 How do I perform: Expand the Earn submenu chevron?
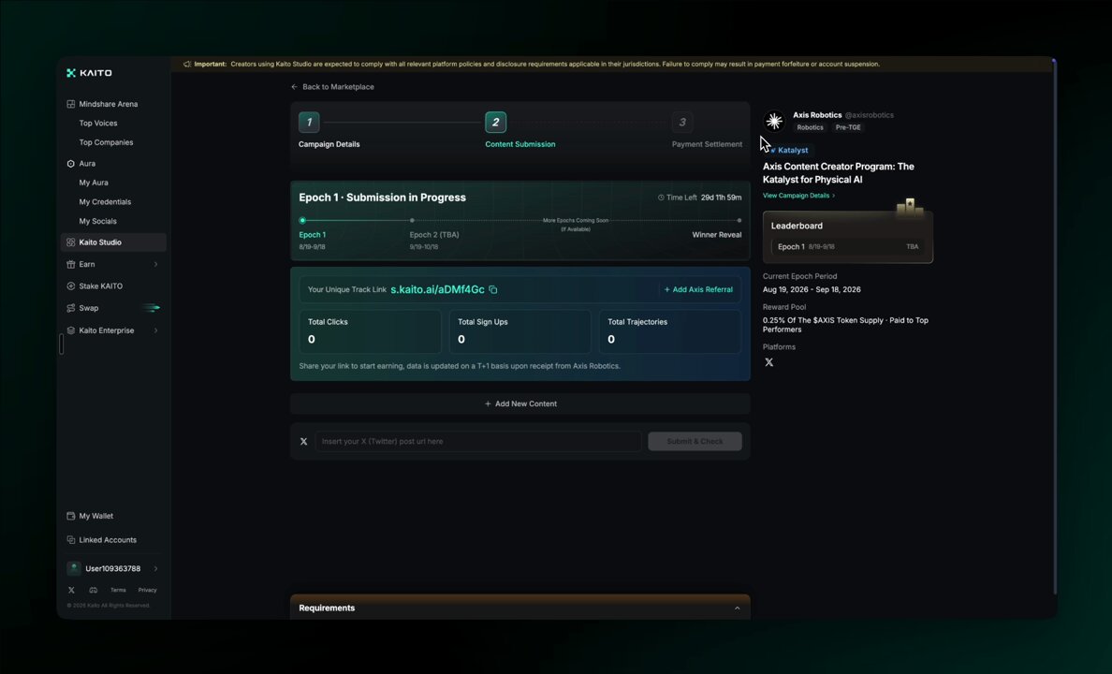click(155, 264)
